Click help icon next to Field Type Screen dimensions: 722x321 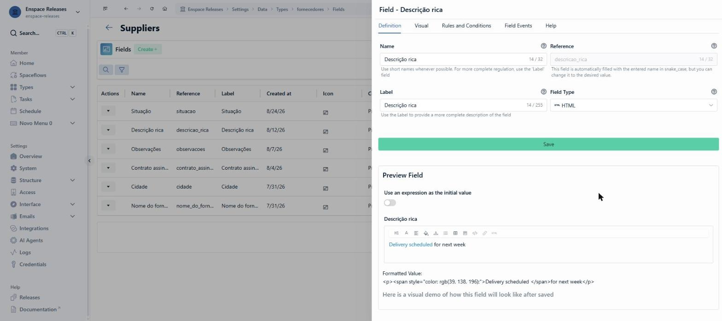point(714,92)
